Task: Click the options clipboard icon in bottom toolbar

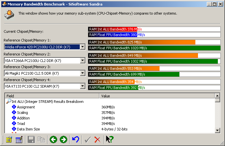Action: 9,140
